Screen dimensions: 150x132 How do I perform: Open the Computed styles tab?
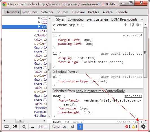pyautogui.click(x=75, y=19)
